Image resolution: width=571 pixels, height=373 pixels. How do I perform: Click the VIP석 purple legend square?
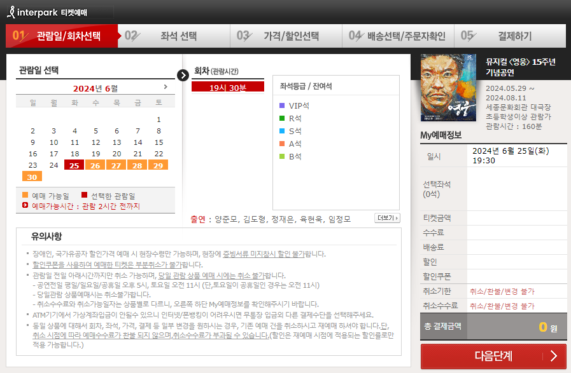click(281, 105)
